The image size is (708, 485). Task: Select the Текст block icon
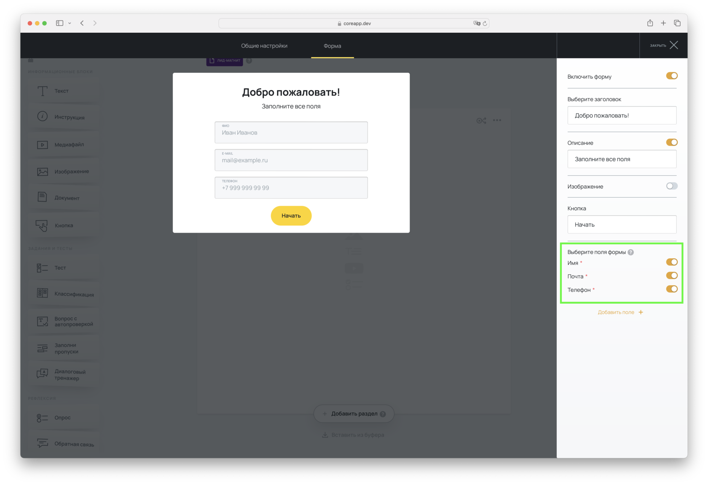pyautogui.click(x=43, y=91)
